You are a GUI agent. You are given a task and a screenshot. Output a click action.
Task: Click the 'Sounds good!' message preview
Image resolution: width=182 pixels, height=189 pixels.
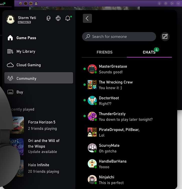tap(111, 72)
